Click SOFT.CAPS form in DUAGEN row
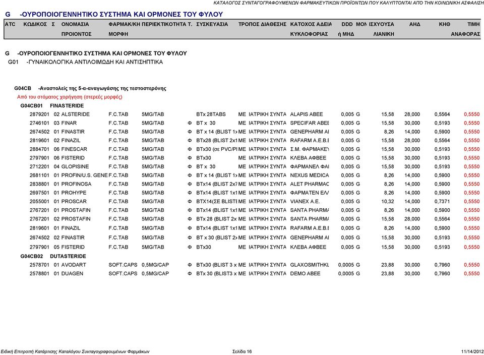The height and width of the screenshot is (355, 484). click(123, 273)
